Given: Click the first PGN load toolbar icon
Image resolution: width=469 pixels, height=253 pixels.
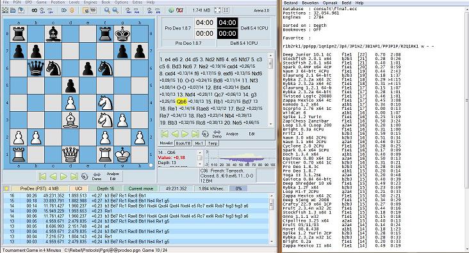Looking at the screenshot, I should 129,10.
